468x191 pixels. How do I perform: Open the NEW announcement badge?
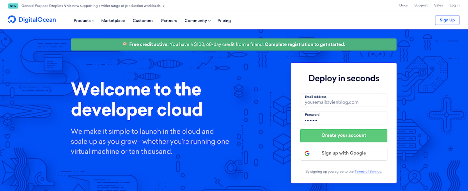click(13, 6)
